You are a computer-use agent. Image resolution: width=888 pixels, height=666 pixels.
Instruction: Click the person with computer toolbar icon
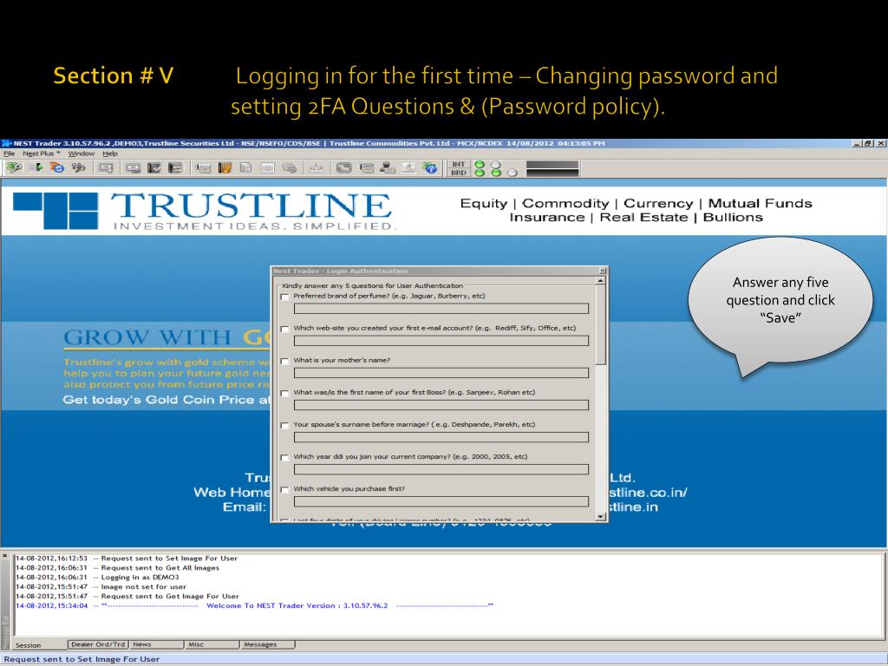(388, 167)
